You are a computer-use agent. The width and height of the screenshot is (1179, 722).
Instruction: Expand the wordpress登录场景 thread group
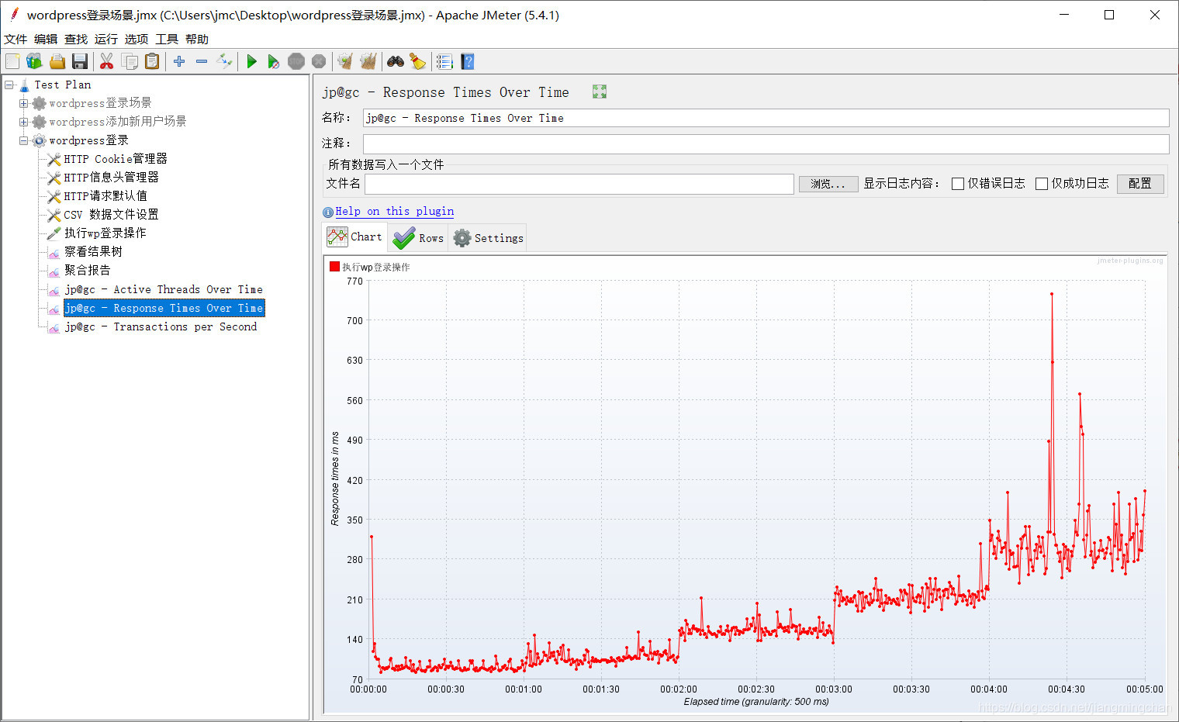pos(23,103)
